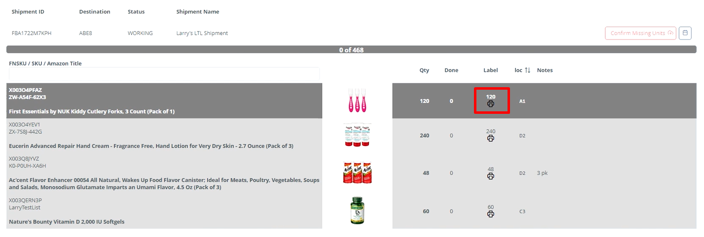Screen dimensions: 704x237
Task: Print labels for Nature's Bounty Vitamin D
Action: coord(490,214)
